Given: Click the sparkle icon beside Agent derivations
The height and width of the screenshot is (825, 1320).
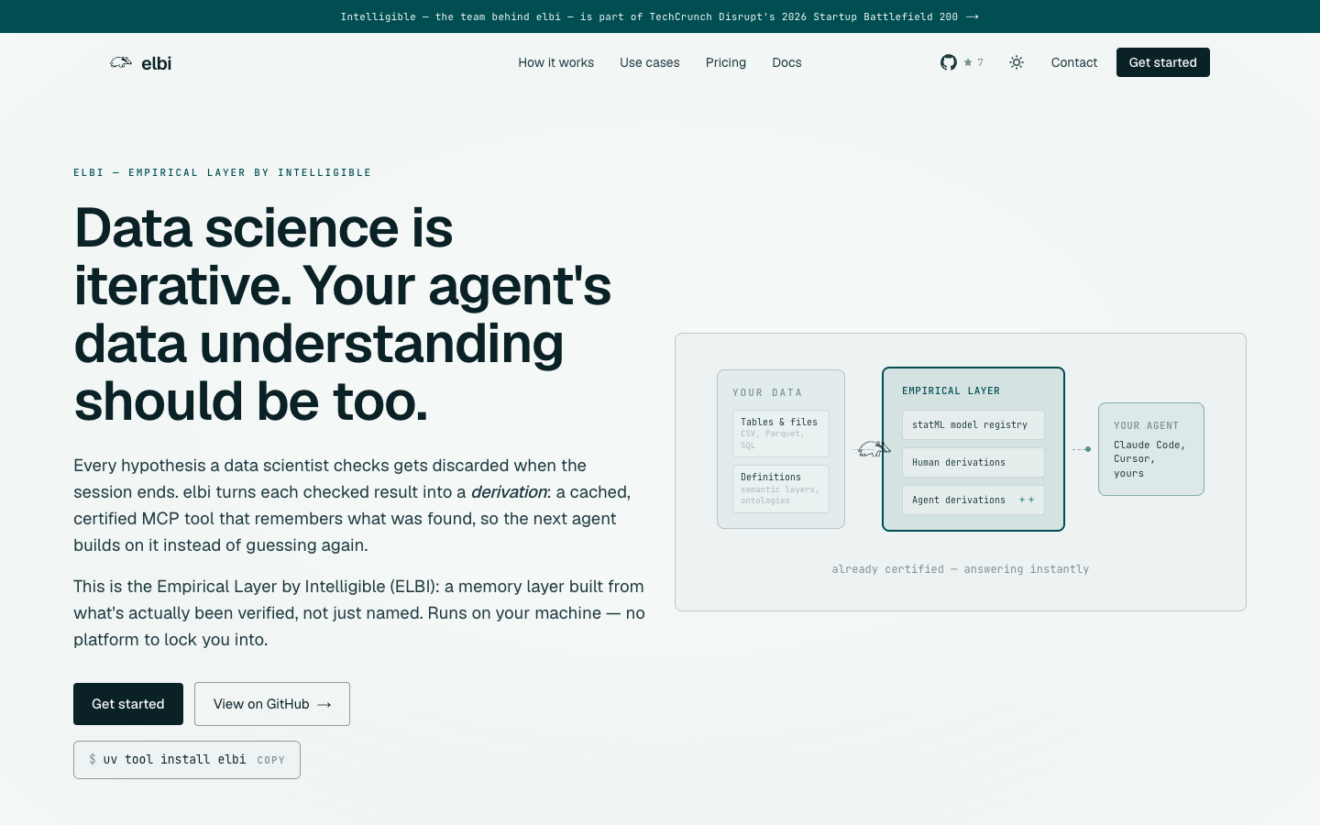Looking at the screenshot, I should click(1027, 500).
